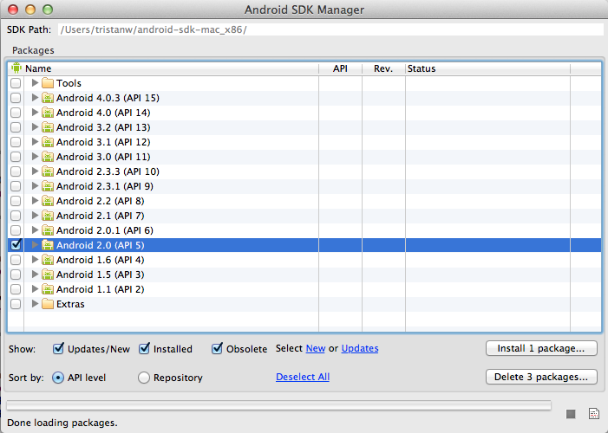Select the Android 2.3.1 (API 9) row label

[105, 186]
